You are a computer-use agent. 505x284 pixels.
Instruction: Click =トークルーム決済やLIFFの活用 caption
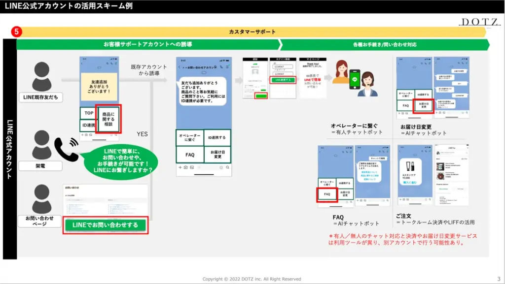point(435,222)
